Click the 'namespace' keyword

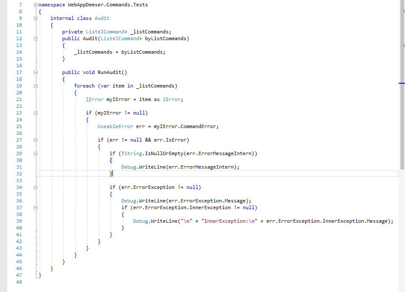[52, 5]
